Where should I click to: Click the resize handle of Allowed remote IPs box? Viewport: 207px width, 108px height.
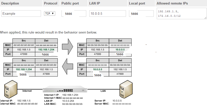[x=205, y=18]
